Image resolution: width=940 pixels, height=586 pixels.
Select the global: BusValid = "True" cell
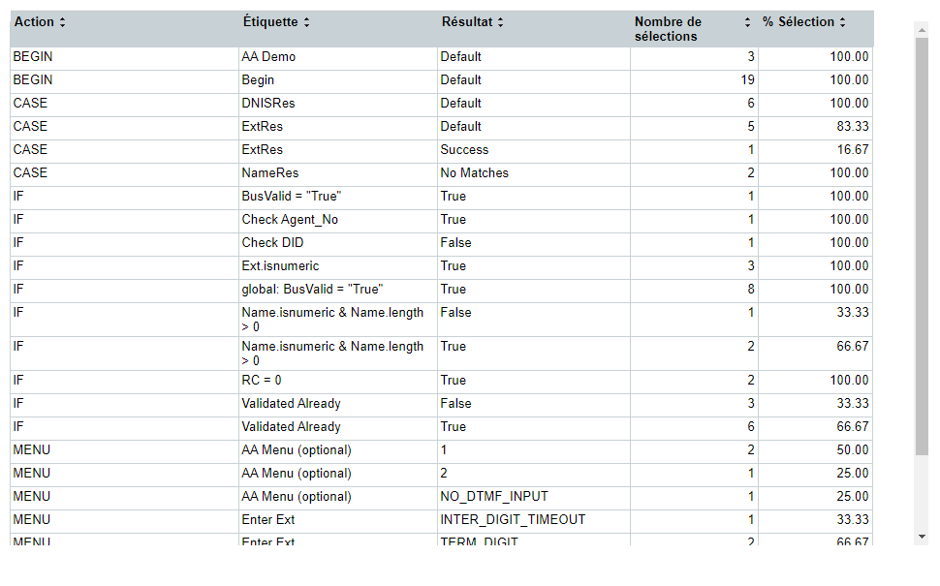(x=338, y=290)
